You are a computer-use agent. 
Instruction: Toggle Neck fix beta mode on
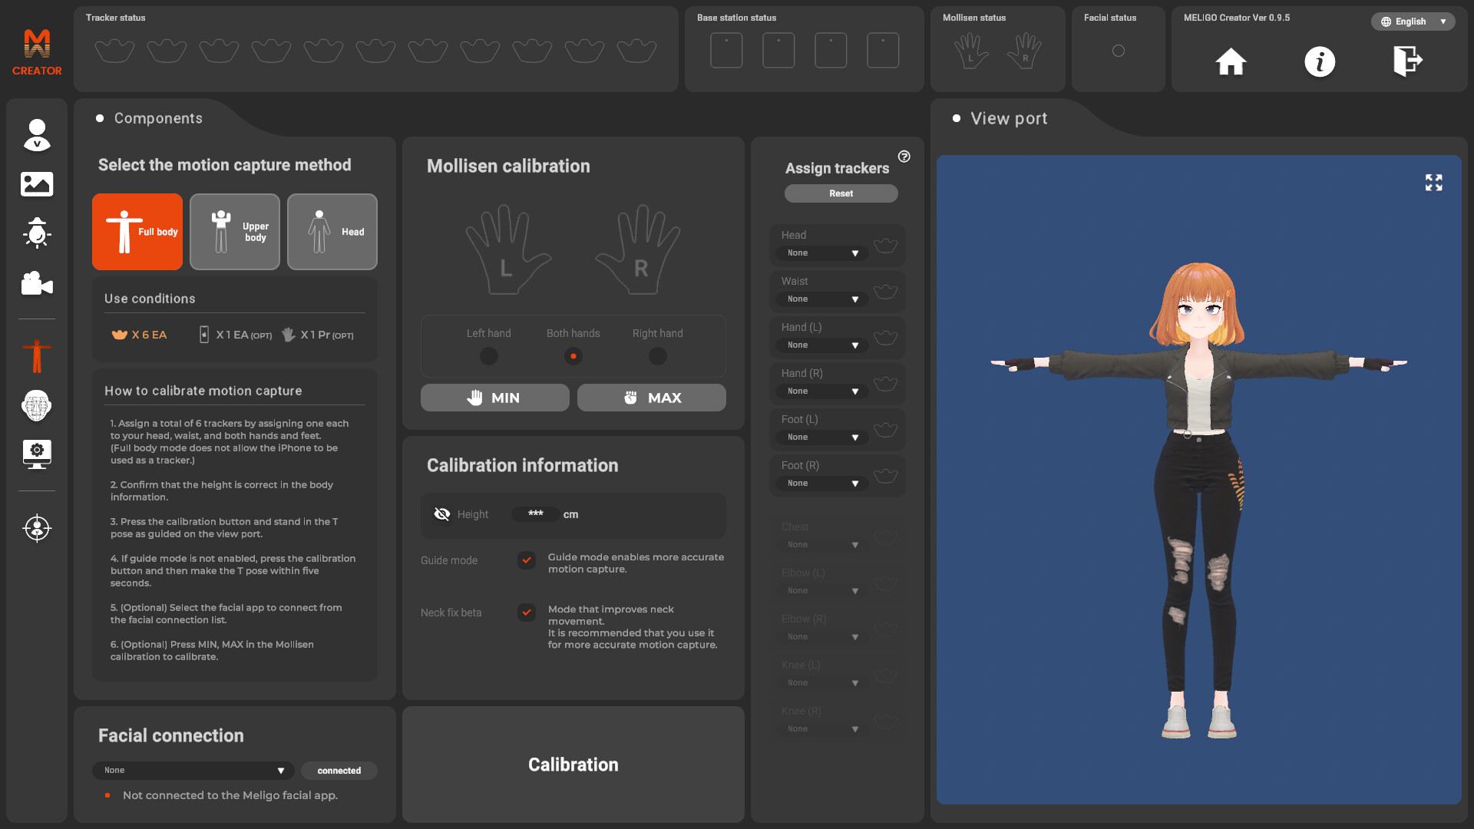pos(525,613)
